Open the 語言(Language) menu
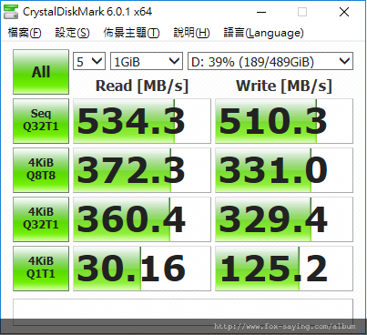This screenshot has width=367, height=335. (263, 33)
